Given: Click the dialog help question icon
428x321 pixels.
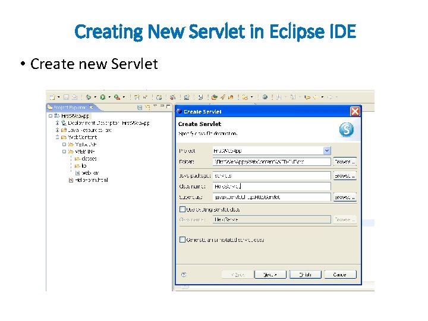Looking at the screenshot, I should click(184, 275).
